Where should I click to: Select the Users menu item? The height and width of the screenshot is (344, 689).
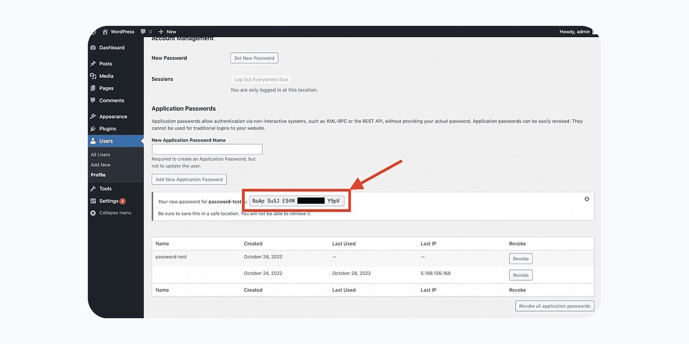tap(116, 141)
